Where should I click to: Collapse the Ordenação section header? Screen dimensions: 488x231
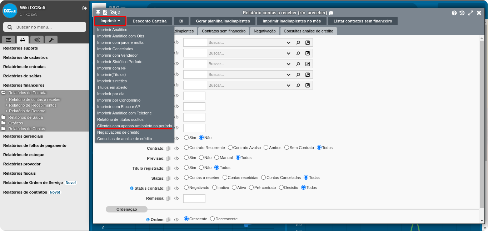point(126,209)
